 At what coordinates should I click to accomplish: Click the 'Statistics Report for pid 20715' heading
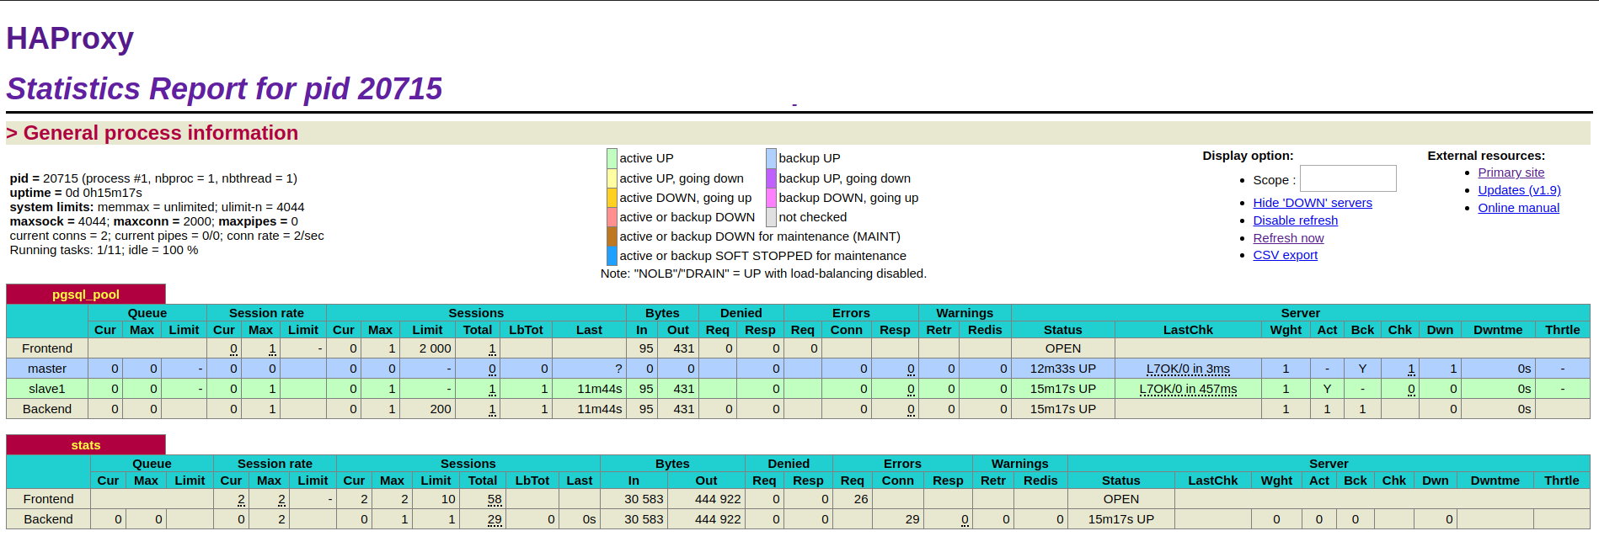(x=224, y=88)
